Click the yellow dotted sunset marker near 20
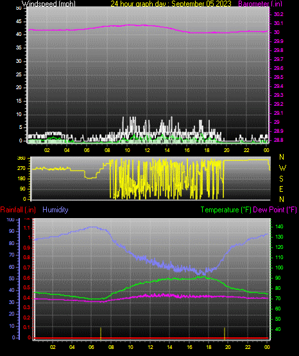299x356 pixels. [225, 333]
